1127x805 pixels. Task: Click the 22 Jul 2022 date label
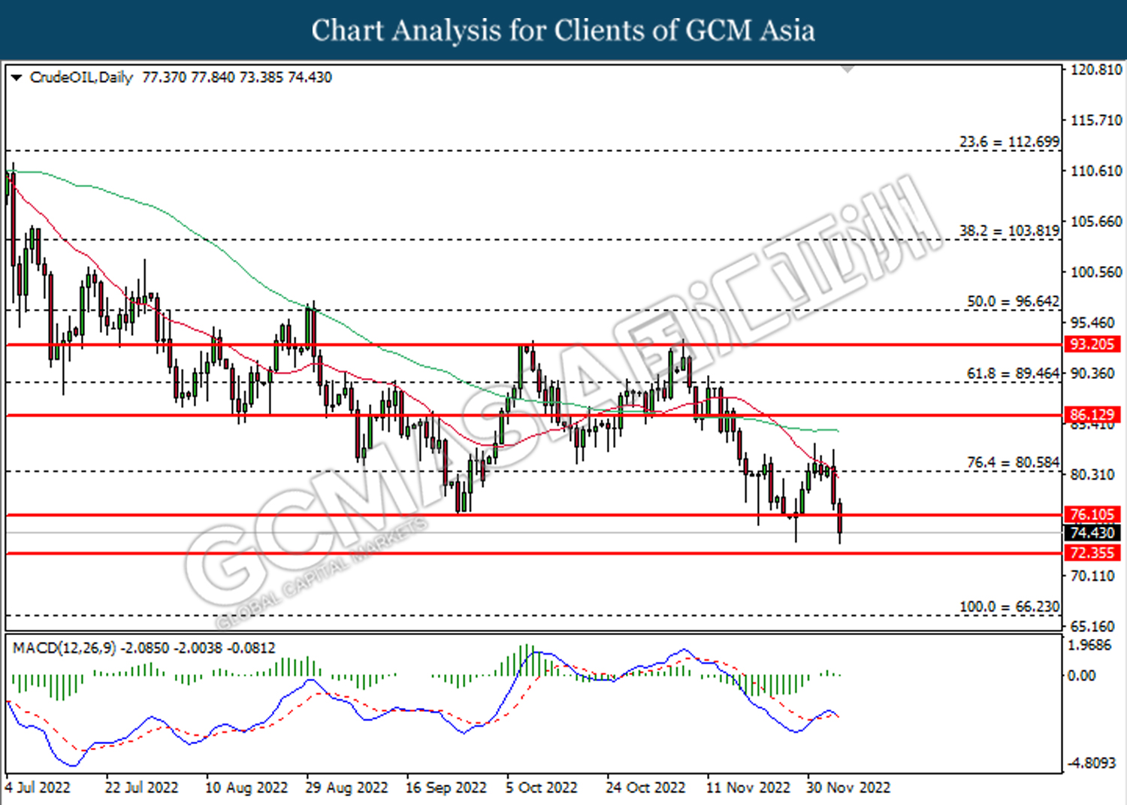point(141,788)
